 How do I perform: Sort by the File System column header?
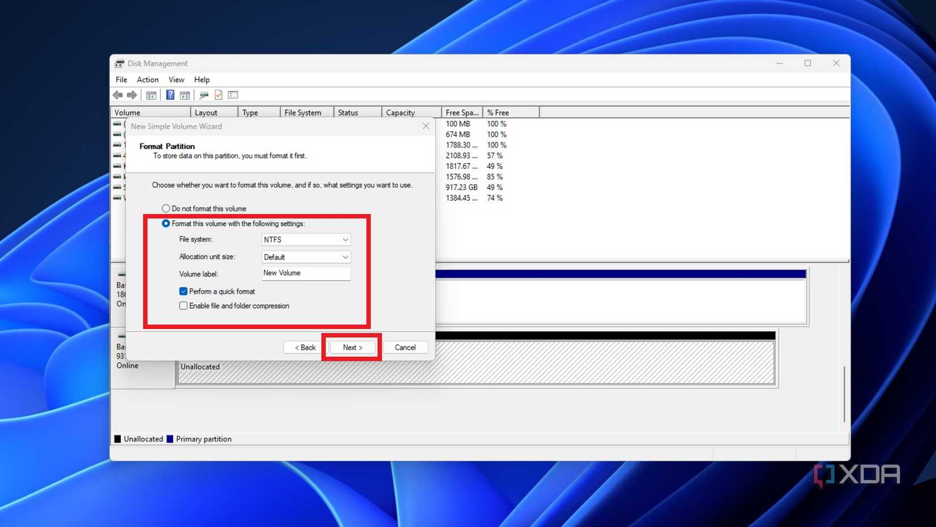tap(307, 112)
